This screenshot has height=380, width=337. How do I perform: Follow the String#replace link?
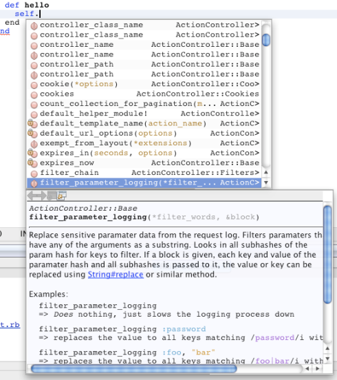tap(116, 275)
